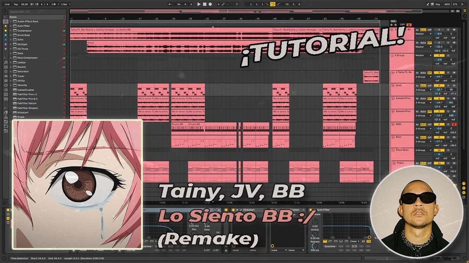Fold the 3 Group track

click(x=392, y=55)
